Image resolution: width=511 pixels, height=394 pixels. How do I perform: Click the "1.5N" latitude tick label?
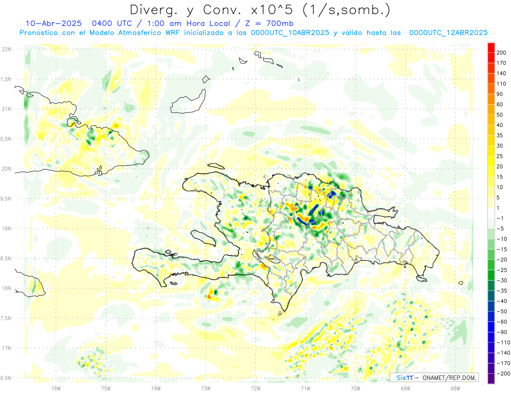click(x=6, y=79)
